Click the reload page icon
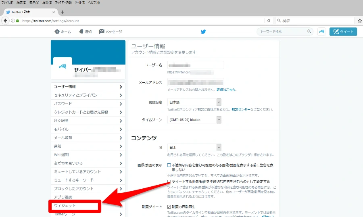This screenshot has width=363, height=217. 269,21
